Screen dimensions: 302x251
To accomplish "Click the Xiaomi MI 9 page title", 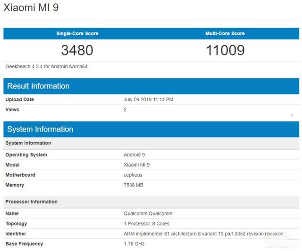I will pos(31,8).
